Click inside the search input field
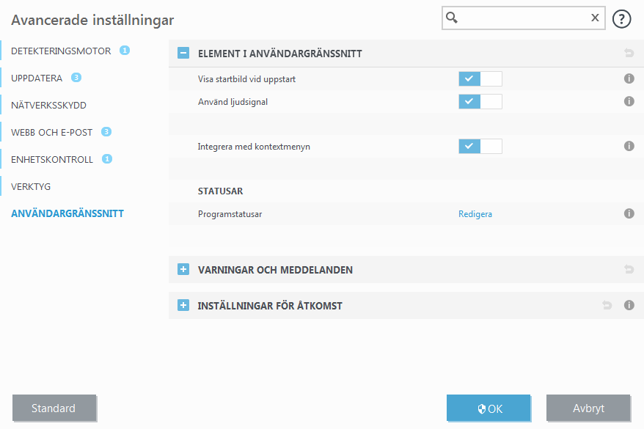This screenshot has height=429, width=644. (521, 18)
